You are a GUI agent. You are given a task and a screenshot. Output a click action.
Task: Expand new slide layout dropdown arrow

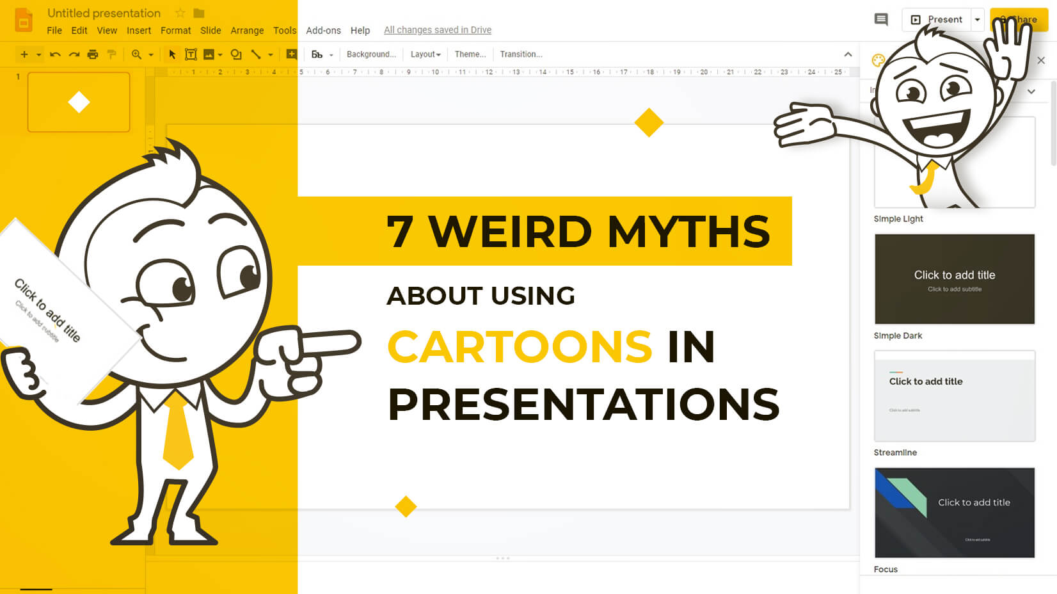click(39, 55)
